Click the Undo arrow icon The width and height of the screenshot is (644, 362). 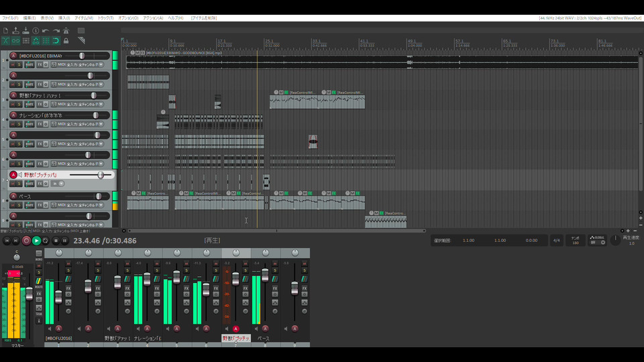45,31
